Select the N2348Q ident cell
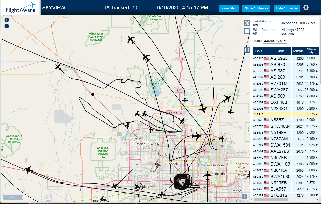This screenshot has height=204, width=321. (x=281, y=109)
